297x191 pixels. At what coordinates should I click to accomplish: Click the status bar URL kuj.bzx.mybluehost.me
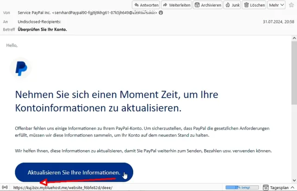(x=63, y=188)
